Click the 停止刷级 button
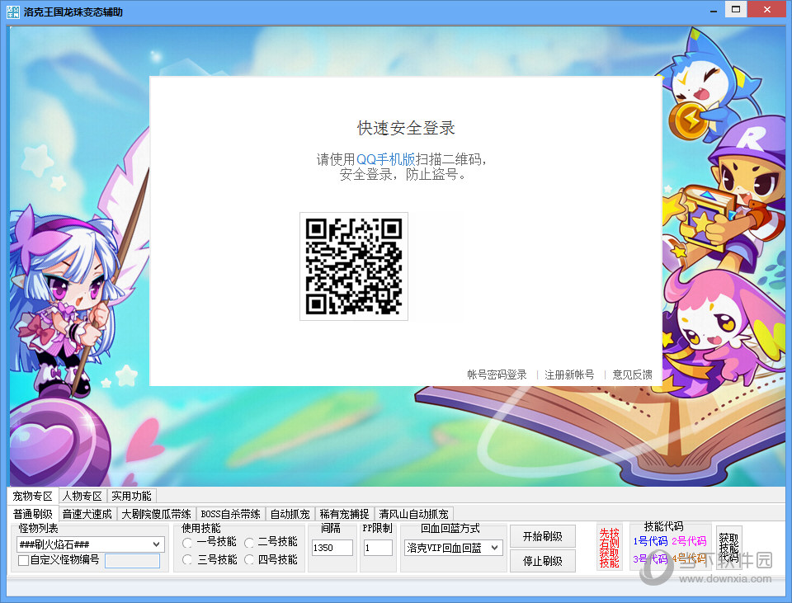The width and height of the screenshot is (792, 603). (543, 561)
